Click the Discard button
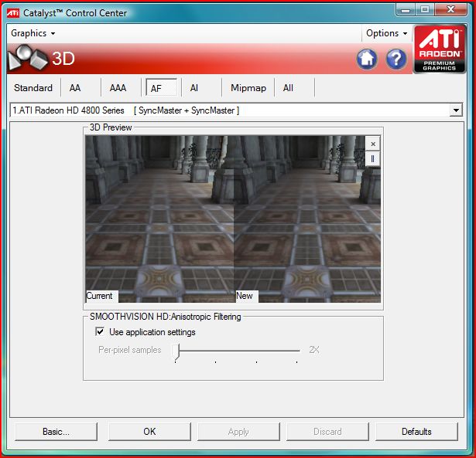Image resolution: width=476 pixels, height=458 pixels. click(327, 431)
